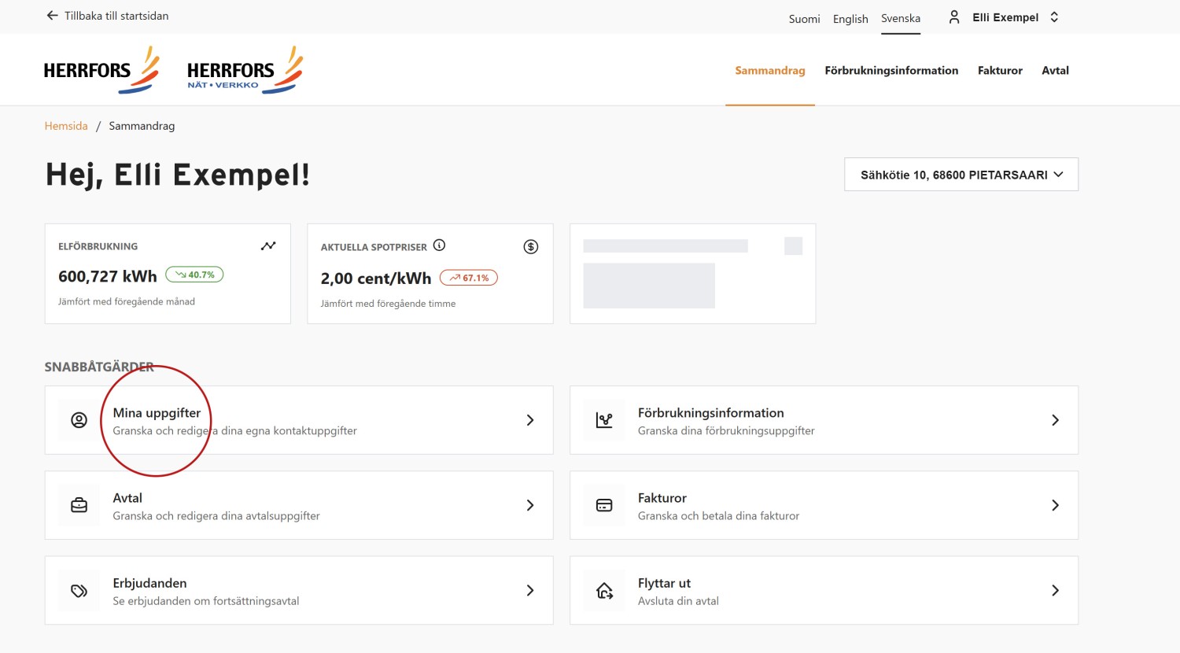Click the Sammandrag breadcrumb text
Viewport: 1180px width, 653px height.
[x=142, y=126]
